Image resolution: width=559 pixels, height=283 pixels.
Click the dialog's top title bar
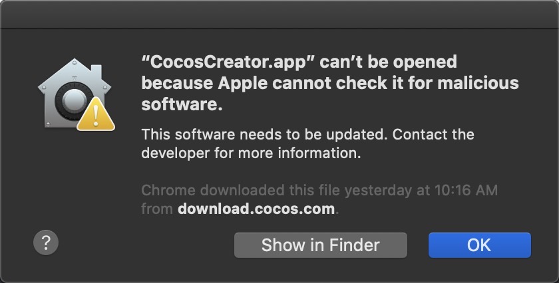[x=279, y=15]
